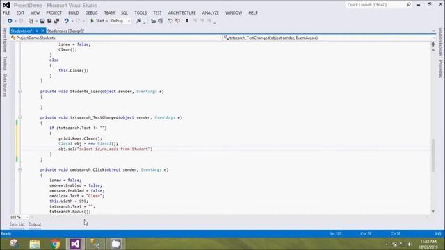Open File Explorer from the taskbar
Screen dimensions: 445x250
click(35, 244)
